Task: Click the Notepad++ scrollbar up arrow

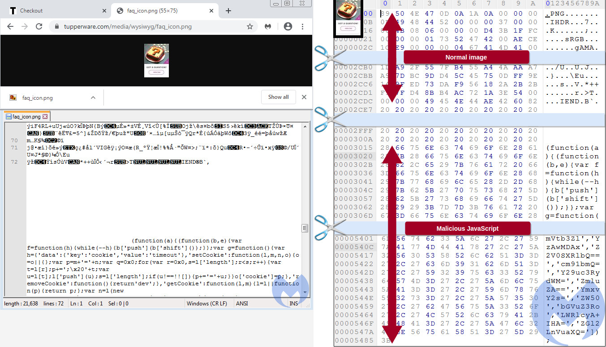Action: 305,127
